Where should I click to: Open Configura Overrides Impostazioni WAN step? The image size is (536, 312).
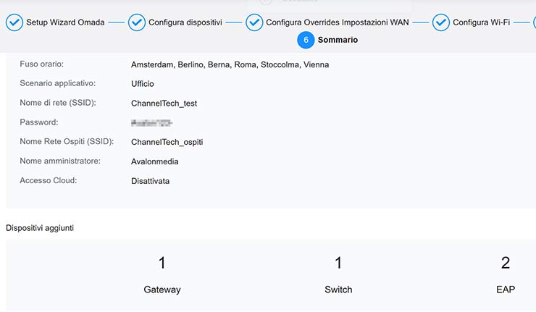point(337,22)
